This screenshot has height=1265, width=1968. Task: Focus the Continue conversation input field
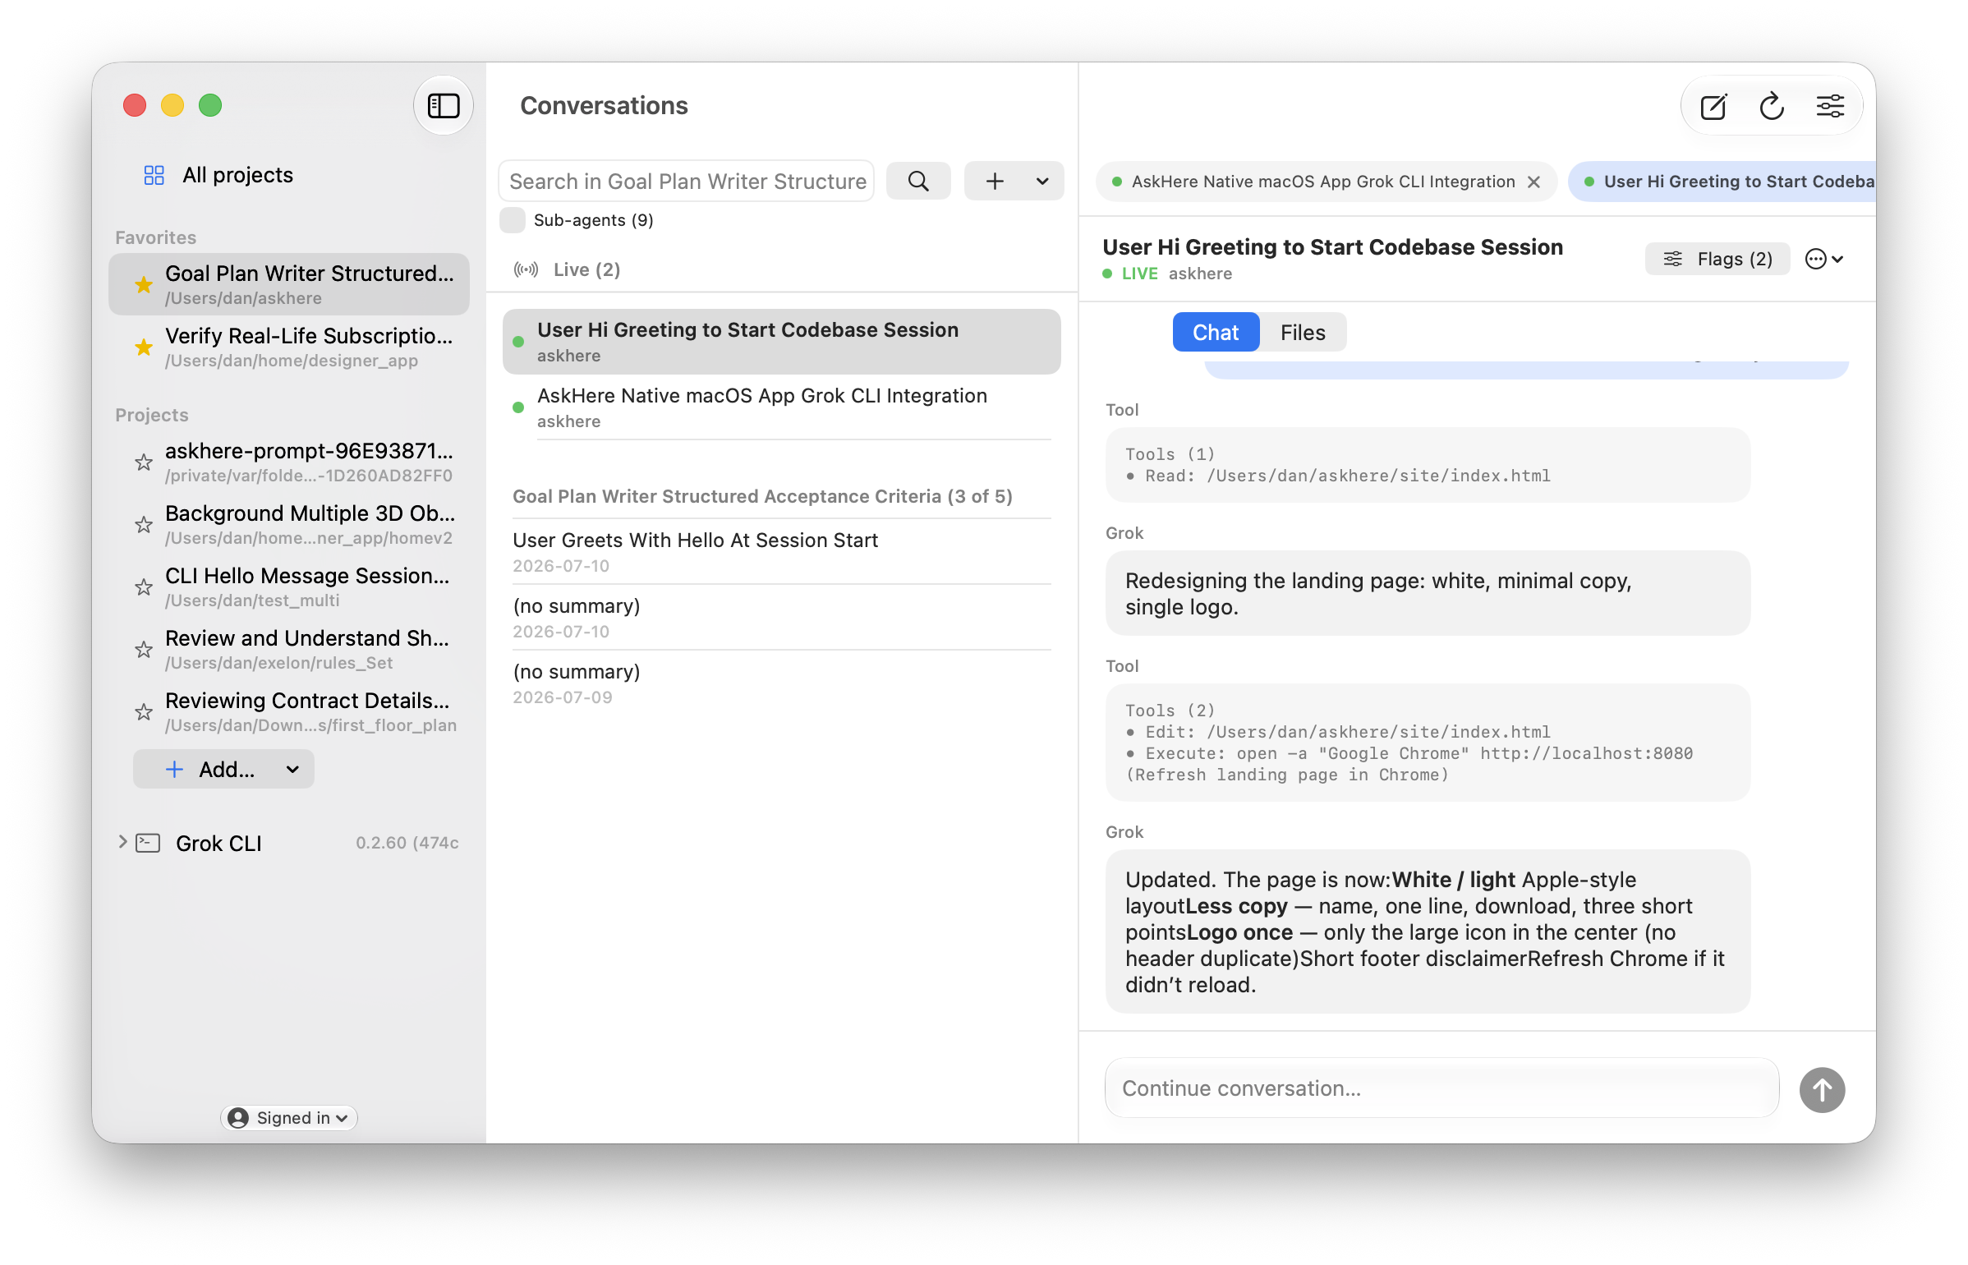[1442, 1088]
